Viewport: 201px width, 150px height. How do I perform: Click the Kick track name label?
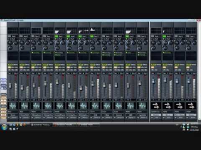[x=95, y=115]
